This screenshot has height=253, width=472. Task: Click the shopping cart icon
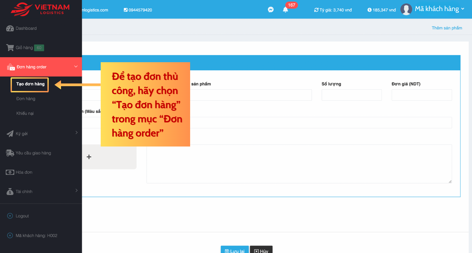[10, 48]
